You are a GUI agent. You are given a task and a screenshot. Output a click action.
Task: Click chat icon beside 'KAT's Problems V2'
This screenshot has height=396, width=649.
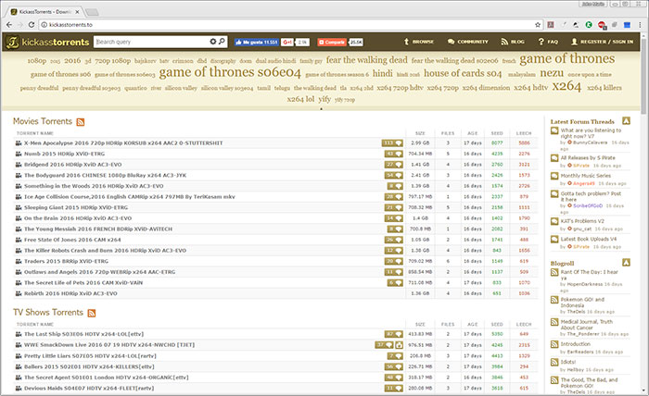pos(554,221)
